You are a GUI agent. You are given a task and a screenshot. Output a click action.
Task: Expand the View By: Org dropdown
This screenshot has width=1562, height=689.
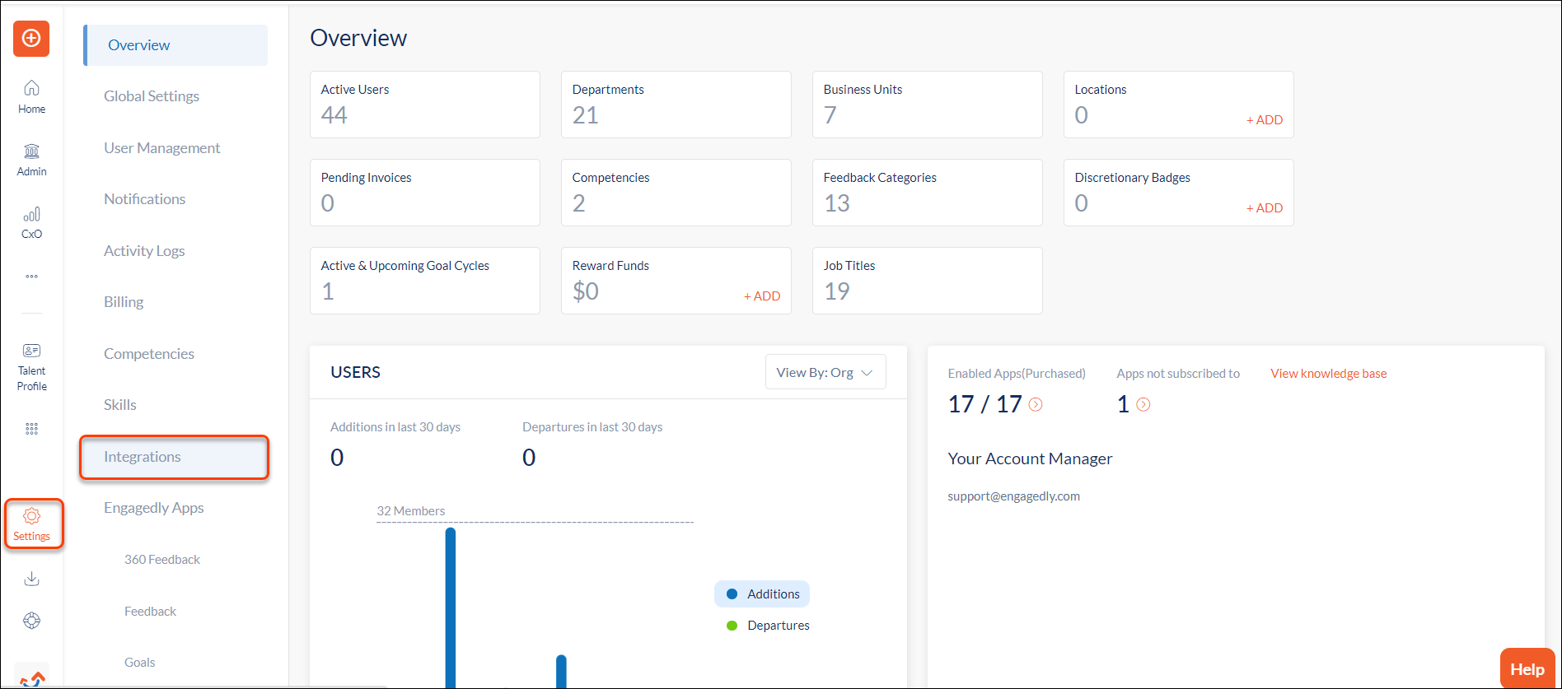tap(825, 372)
